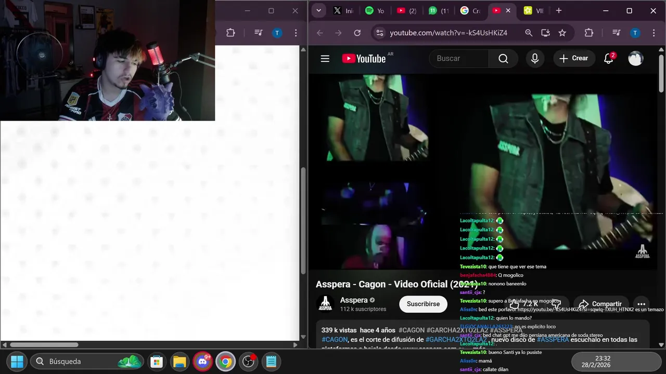
Task: Open media controls icon in left window
Action: click(259, 33)
